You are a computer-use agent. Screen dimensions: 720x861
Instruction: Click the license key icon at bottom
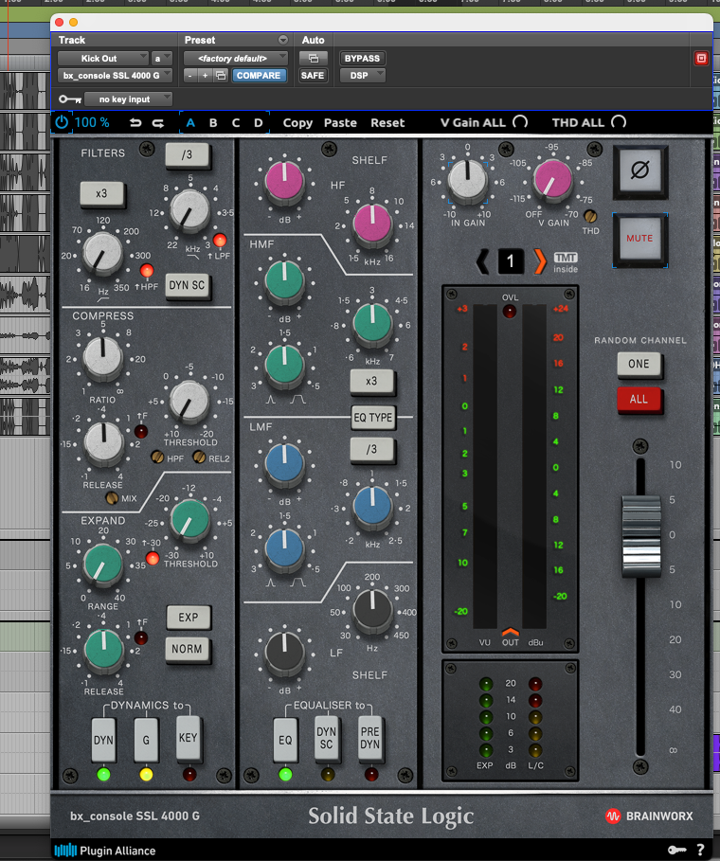676,850
